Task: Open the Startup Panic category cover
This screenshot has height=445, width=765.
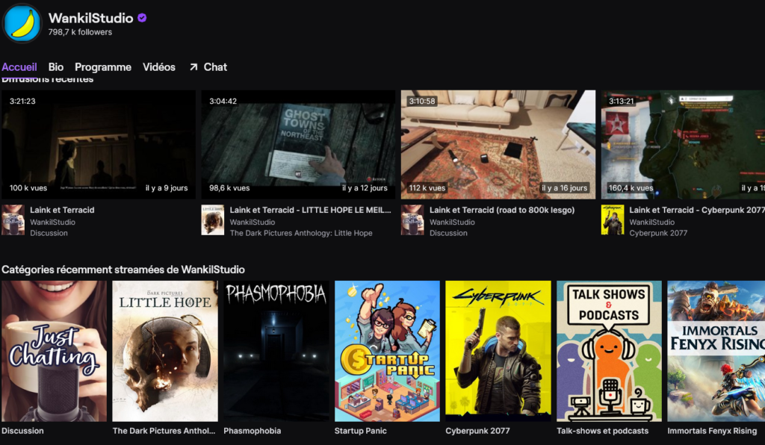Action: coord(387,351)
